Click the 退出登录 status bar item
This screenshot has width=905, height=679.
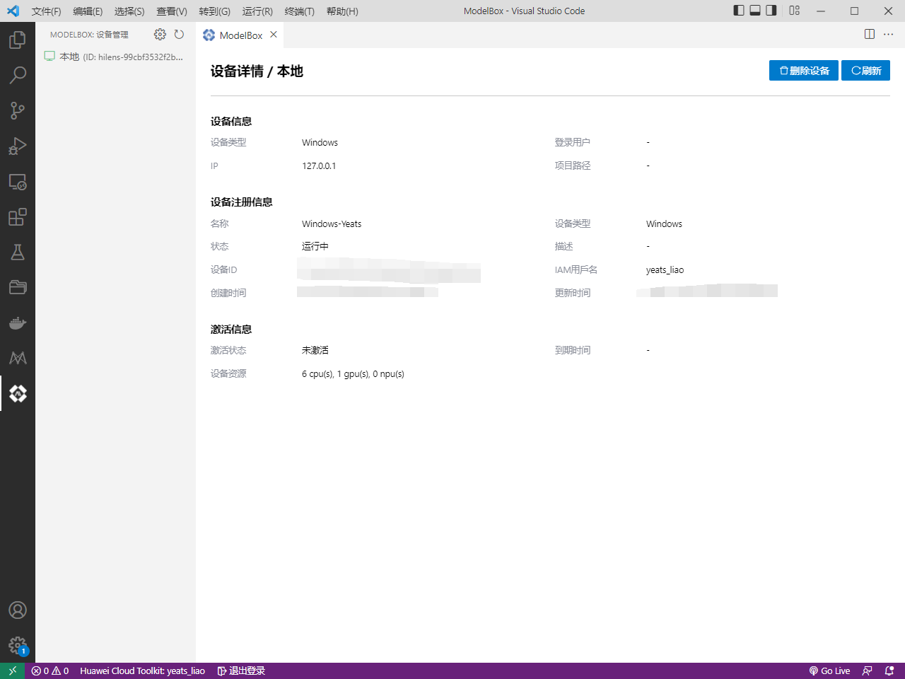click(x=241, y=671)
